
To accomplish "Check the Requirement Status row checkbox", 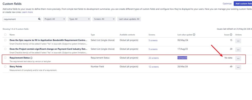I will [x=5, y=58].
